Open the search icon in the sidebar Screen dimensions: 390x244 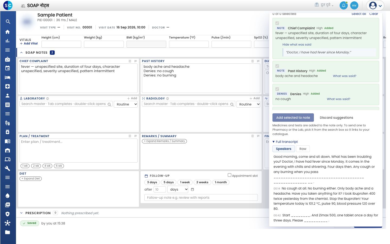point(8,22)
